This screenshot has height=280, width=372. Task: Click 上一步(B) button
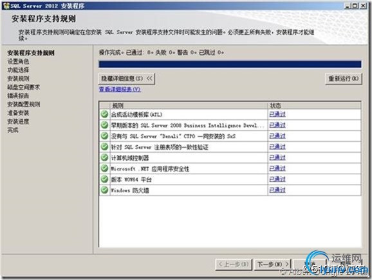coord(234,265)
